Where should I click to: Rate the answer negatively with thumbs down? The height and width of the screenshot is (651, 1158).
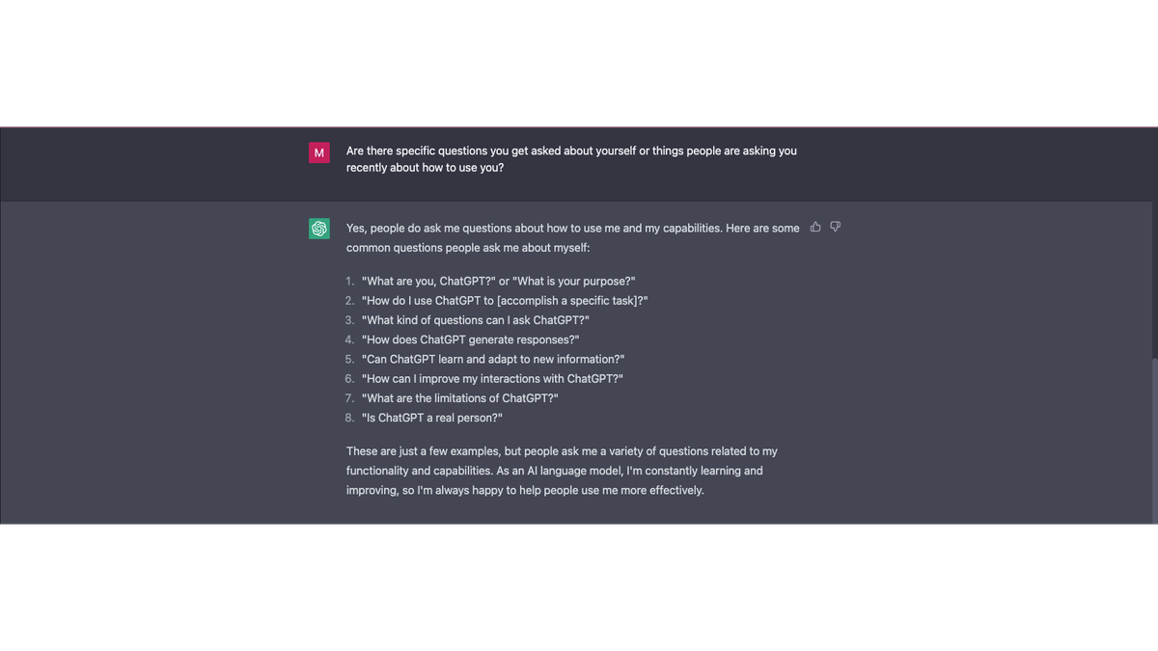click(835, 226)
